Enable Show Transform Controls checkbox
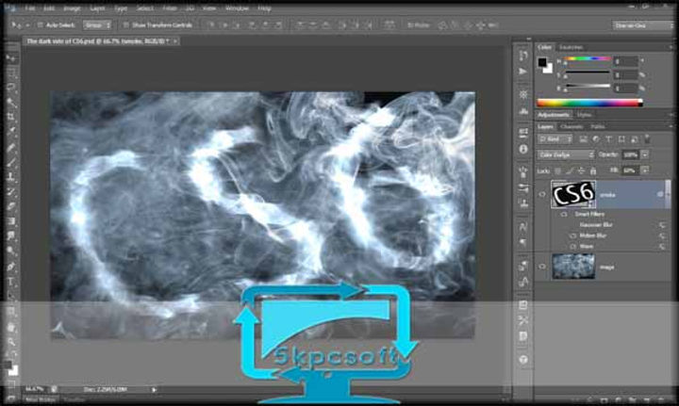Screen dimensions: 679x406 (126, 25)
